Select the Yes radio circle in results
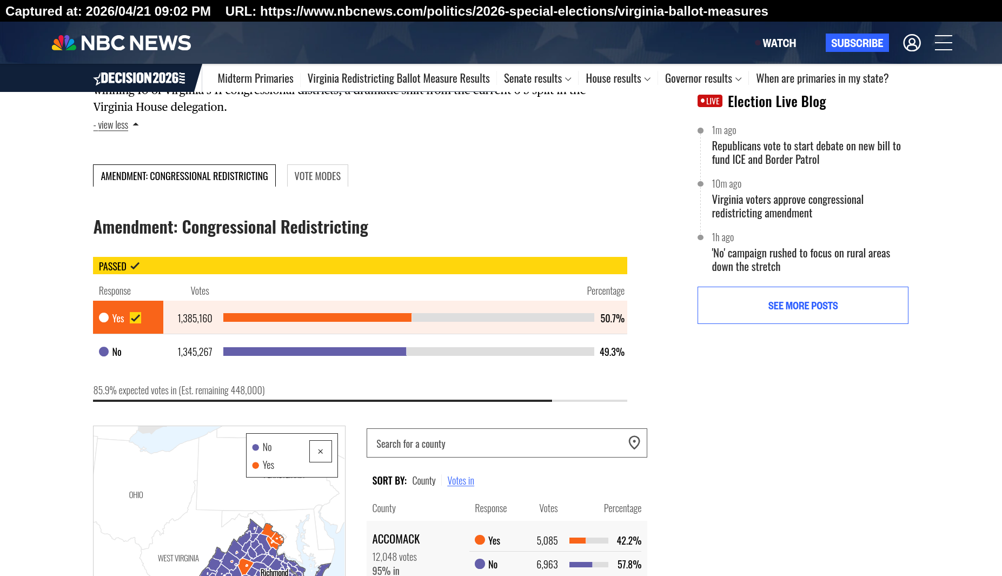 pos(104,318)
